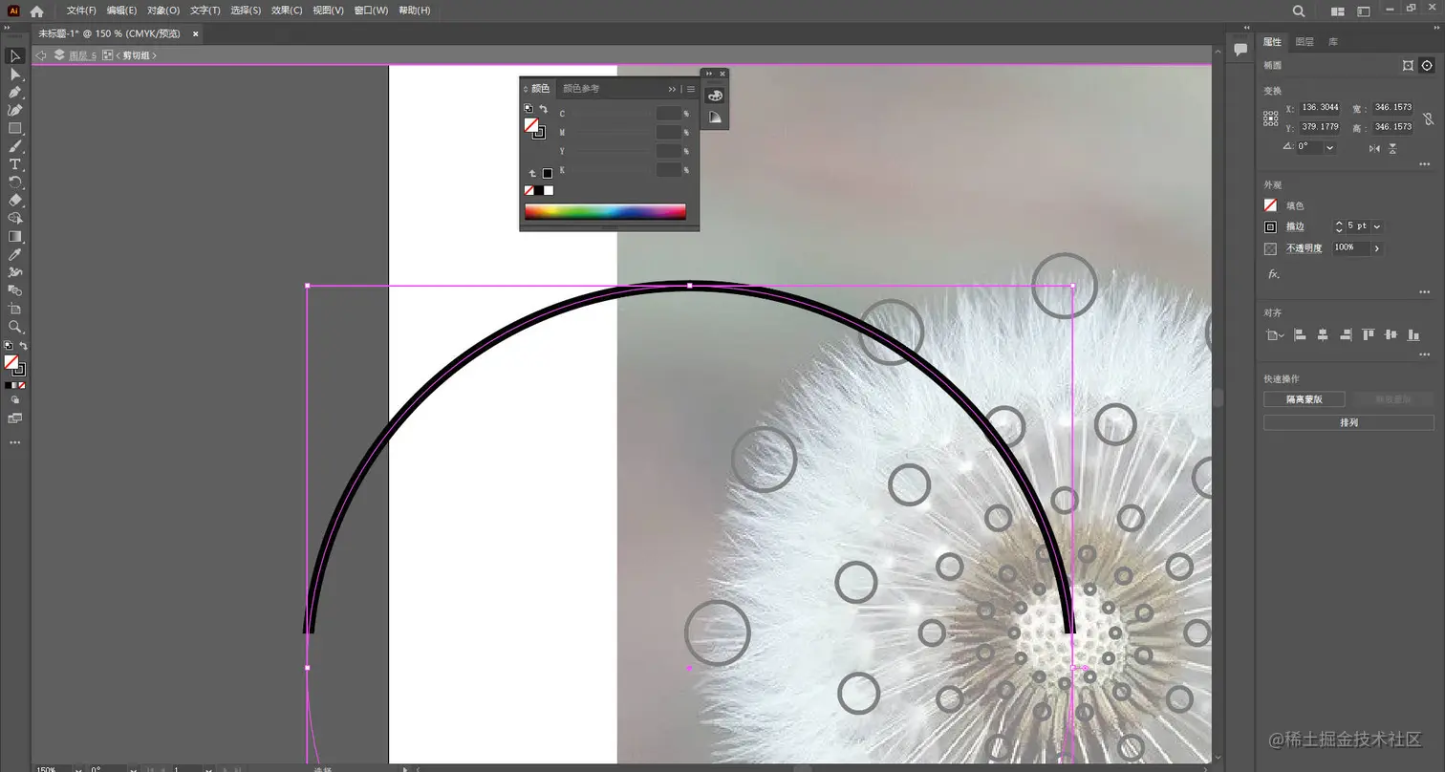1445x772 pixels.
Task: Click the horizontal align center icon
Action: pyautogui.click(x=1324, y=335)
